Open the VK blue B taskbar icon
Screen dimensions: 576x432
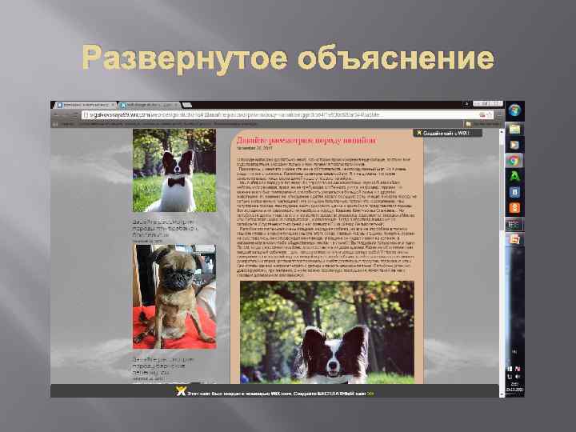514,192
